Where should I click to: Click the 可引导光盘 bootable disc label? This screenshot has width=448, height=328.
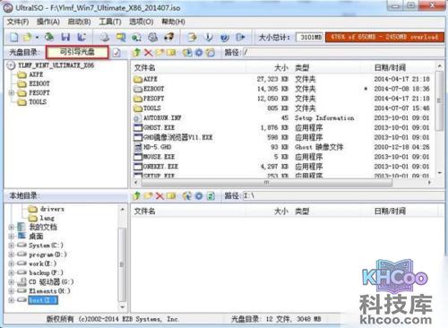click(77, 52)
